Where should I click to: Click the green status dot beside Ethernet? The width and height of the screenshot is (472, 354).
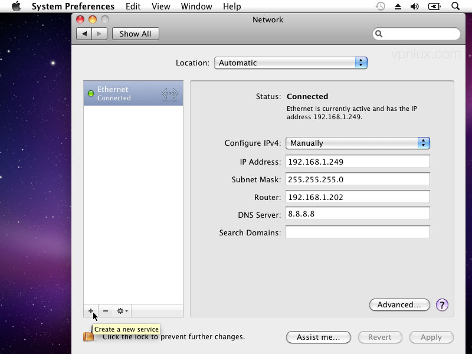point(91,93)
